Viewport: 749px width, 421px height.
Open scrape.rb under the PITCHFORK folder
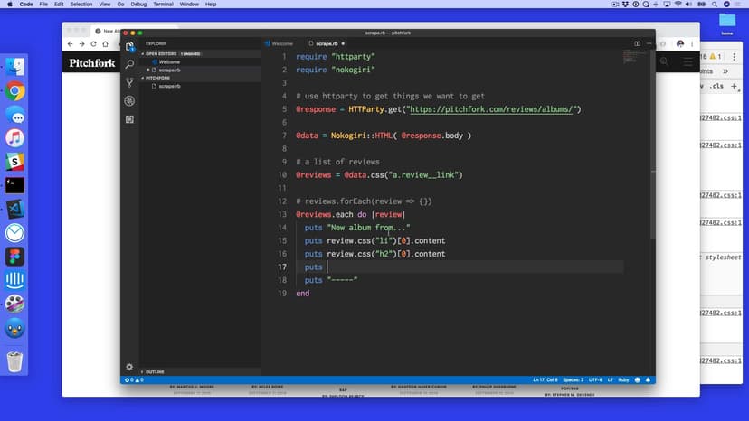click(x=169, y=86)
